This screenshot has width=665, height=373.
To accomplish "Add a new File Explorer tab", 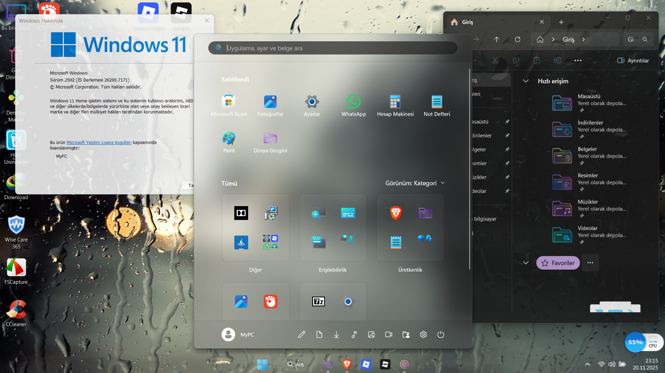I will coord(561,22).
